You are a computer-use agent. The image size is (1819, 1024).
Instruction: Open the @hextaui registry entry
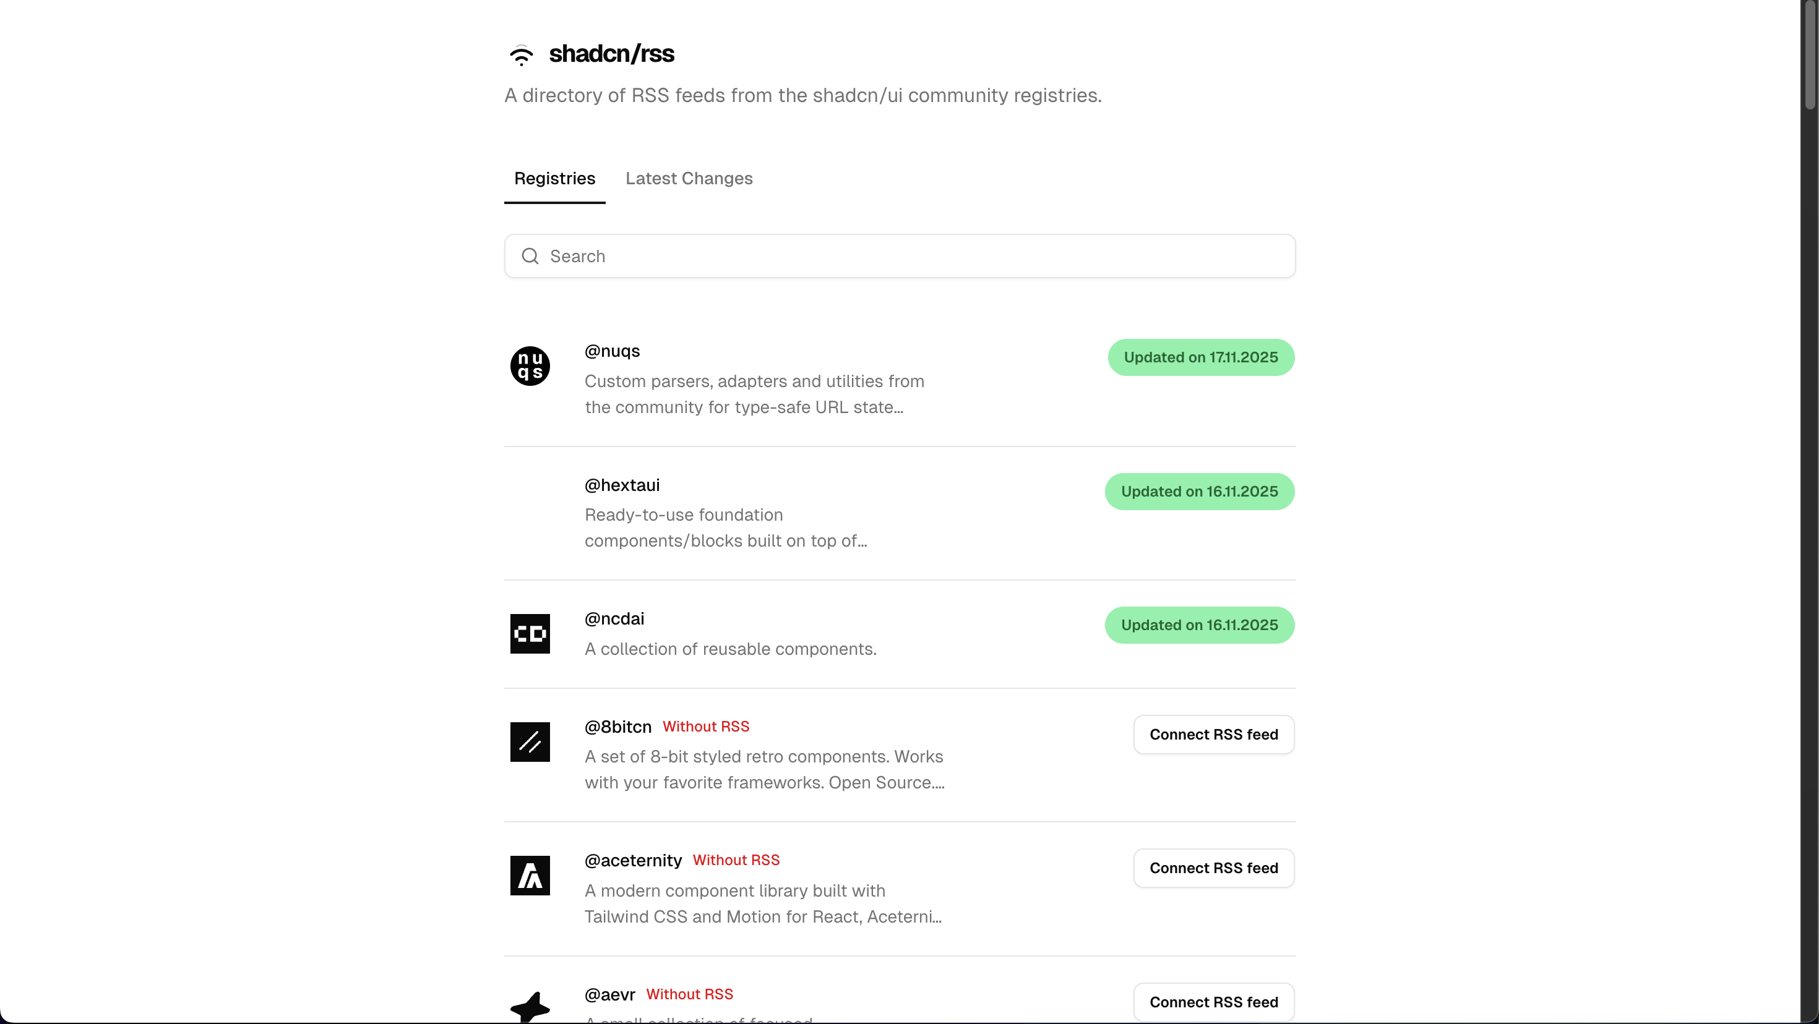(x=621, y=485)
